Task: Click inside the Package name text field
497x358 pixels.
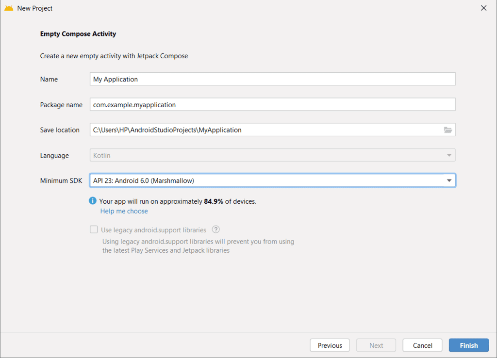Action: pyautogui.click(x=272, y=105)
